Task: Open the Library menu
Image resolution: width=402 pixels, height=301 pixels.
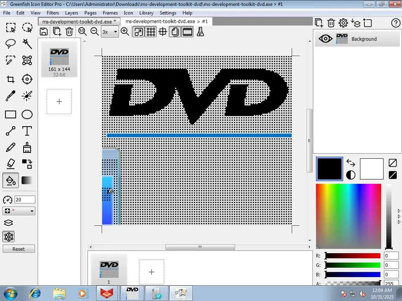Action: 146,13
